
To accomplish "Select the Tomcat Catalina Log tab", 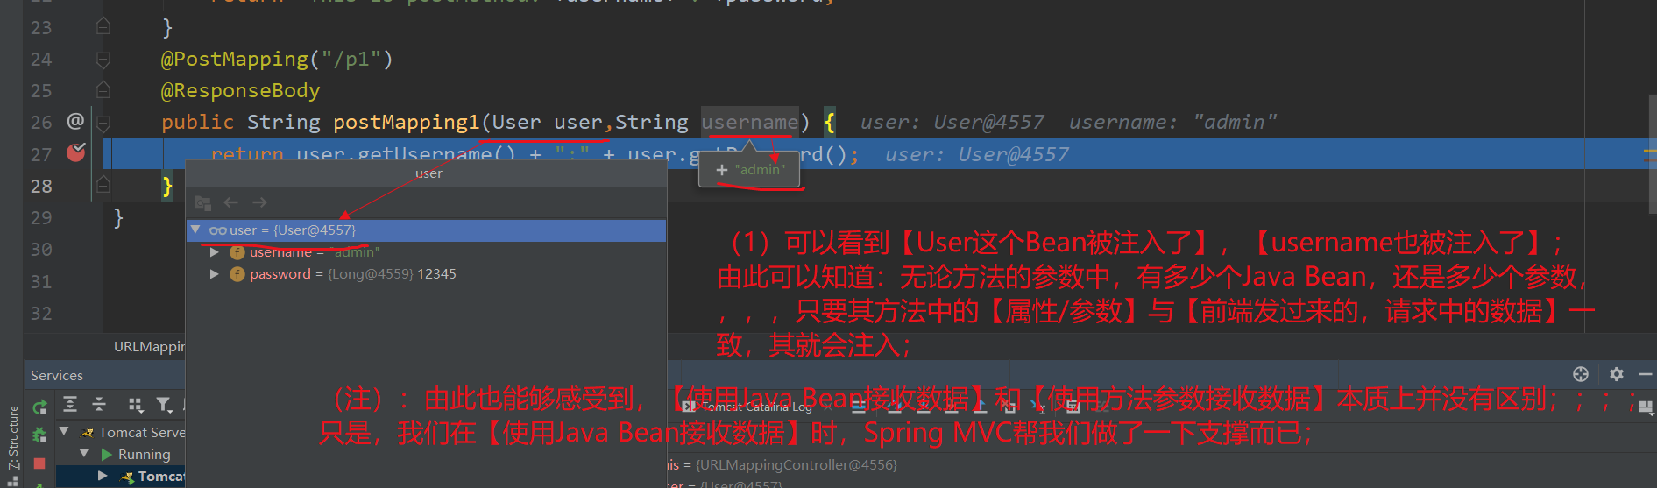I will tap(748, 407).
